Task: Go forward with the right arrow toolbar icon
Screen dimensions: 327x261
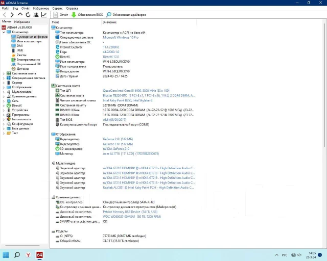Action: [12, 15]
